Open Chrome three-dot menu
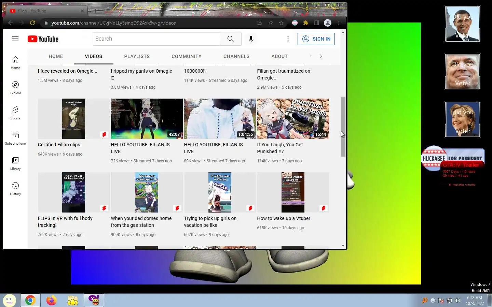This screenshot has width=492, height=307. (339, 23)
